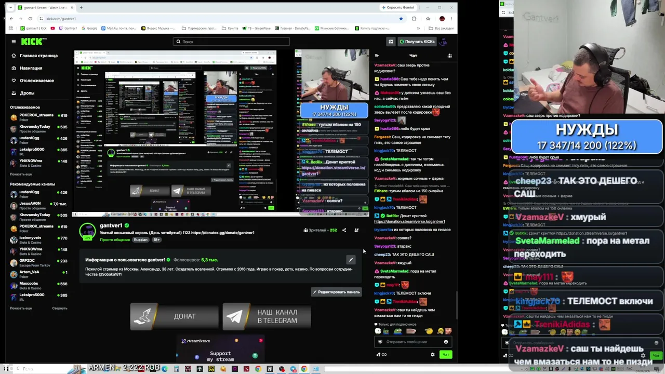View site information icon in the address bar
This screenshot has width=665, height=374.
[x=41, y=19]
